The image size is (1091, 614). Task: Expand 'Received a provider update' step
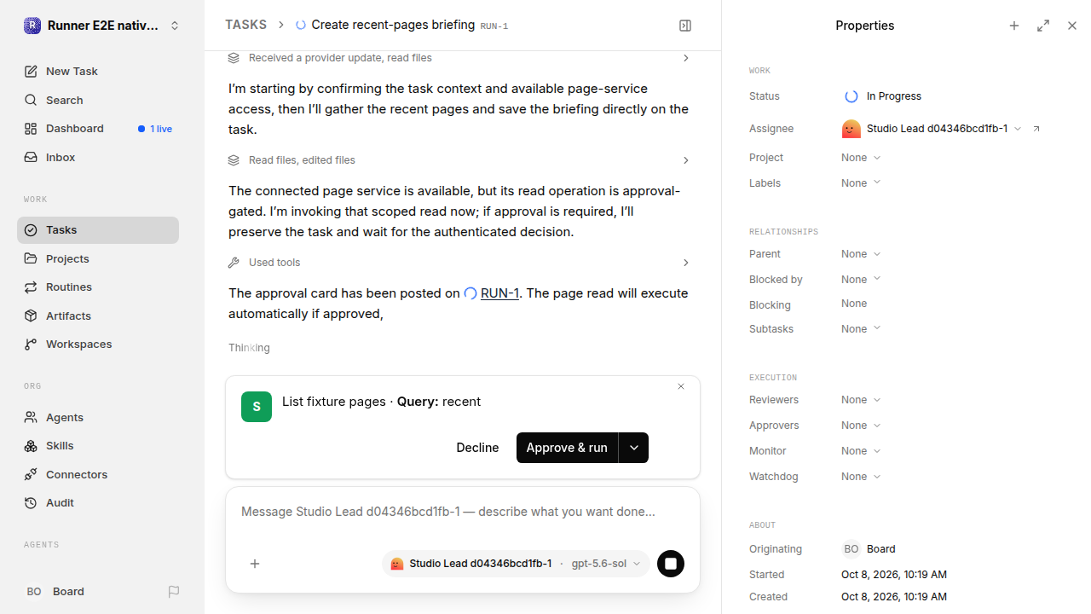(x=459, y=58)
